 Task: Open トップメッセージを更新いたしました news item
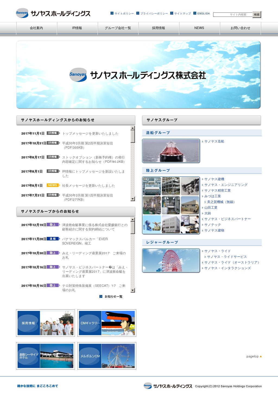[x=90, y=134]
